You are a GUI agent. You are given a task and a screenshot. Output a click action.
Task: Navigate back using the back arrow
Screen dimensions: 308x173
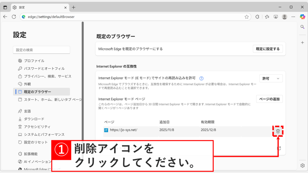coord(5,17)
